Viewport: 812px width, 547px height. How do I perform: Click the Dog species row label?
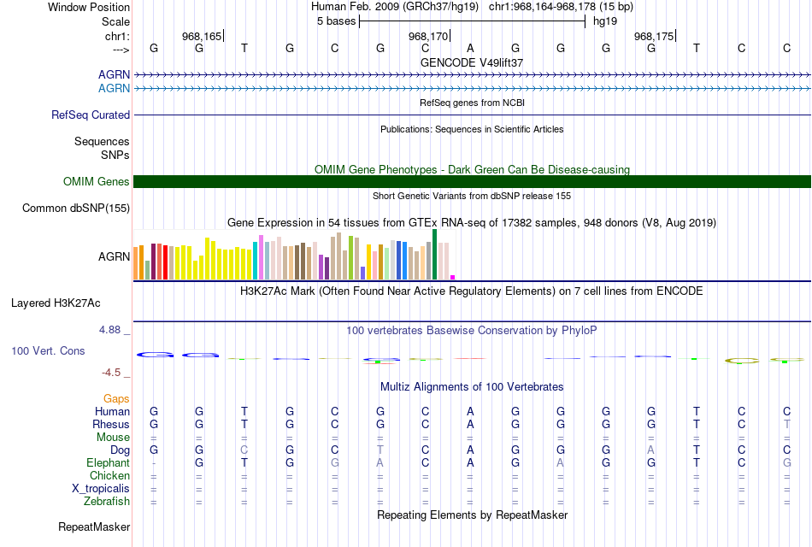pos(120,450)
